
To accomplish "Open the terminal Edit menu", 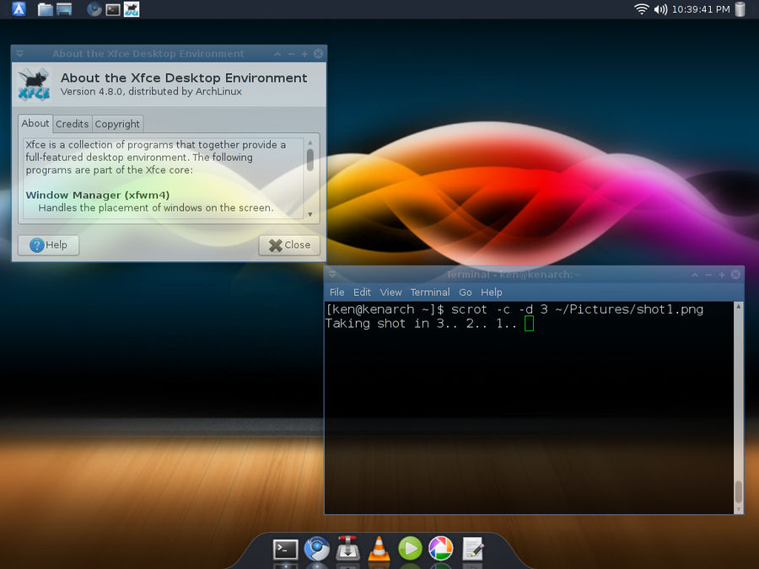I will [x=362, y=293].
